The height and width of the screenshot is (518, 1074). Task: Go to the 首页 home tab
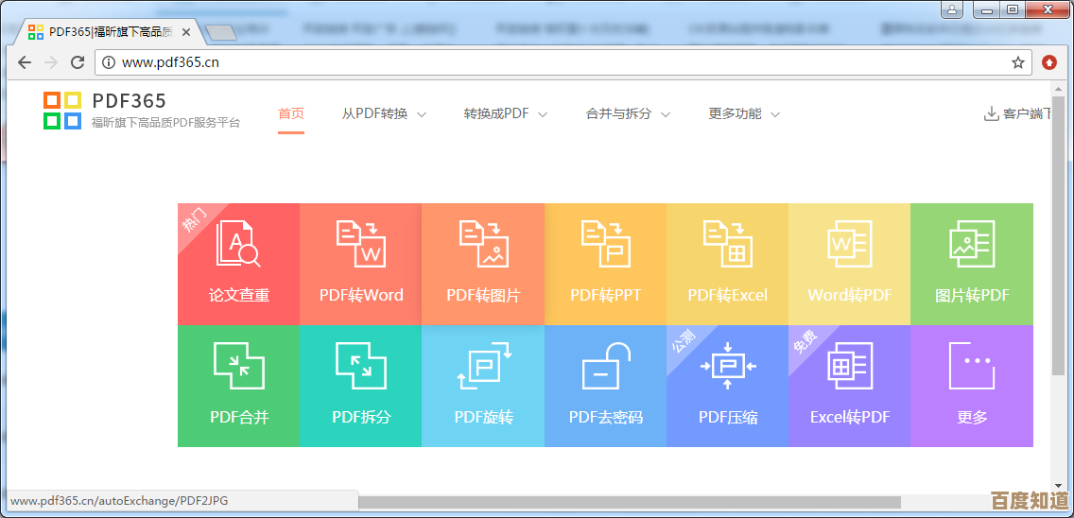click(291, 113)
